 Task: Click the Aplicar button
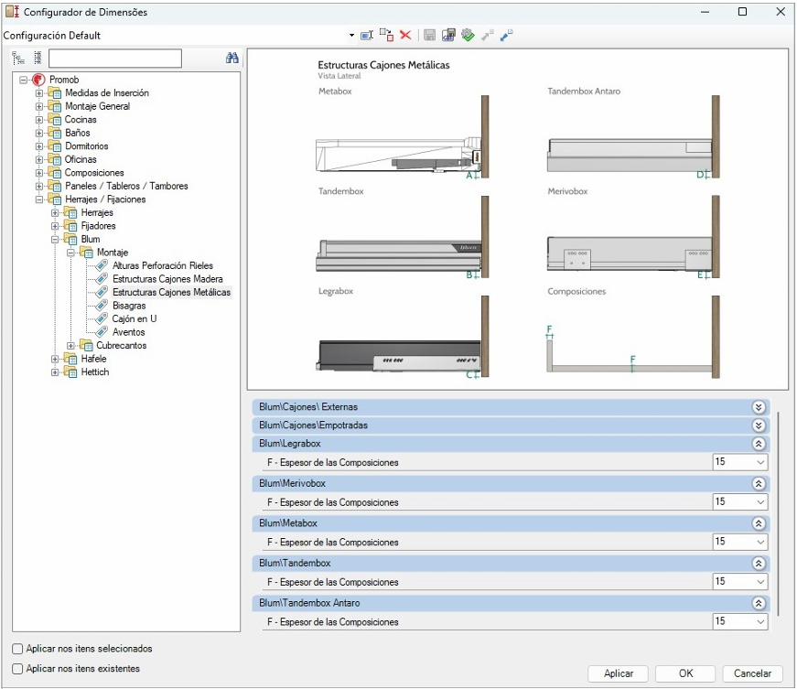point(619,673)
